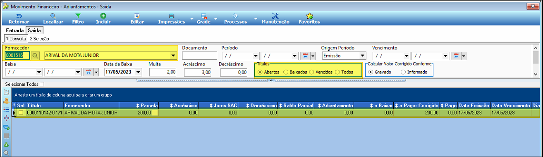
Task: Click the document edit icon in left sidebar
Action: click(x=6, y=92)
